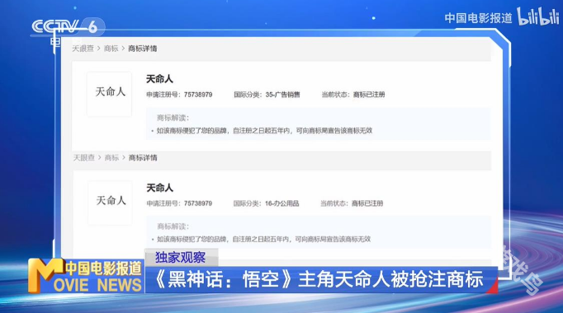The width and height of the screenshot is (563, 313).
Task: Select 当前状态: 商标已注册 in top entry
Action: [353, 95]
